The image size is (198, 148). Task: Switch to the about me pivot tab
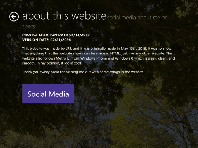(149, 18)
